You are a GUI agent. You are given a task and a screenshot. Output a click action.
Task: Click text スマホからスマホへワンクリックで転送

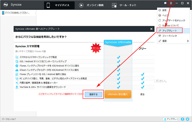pyautogui.click(x=38, y=57)
